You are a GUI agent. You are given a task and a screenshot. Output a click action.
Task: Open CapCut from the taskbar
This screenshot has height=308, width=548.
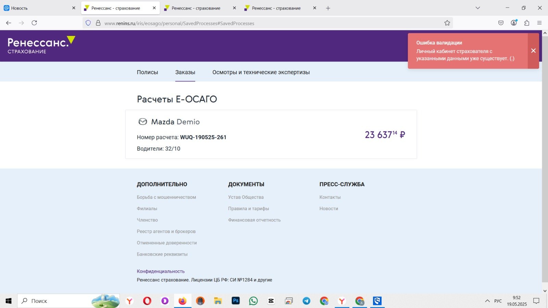click(271, 301)
